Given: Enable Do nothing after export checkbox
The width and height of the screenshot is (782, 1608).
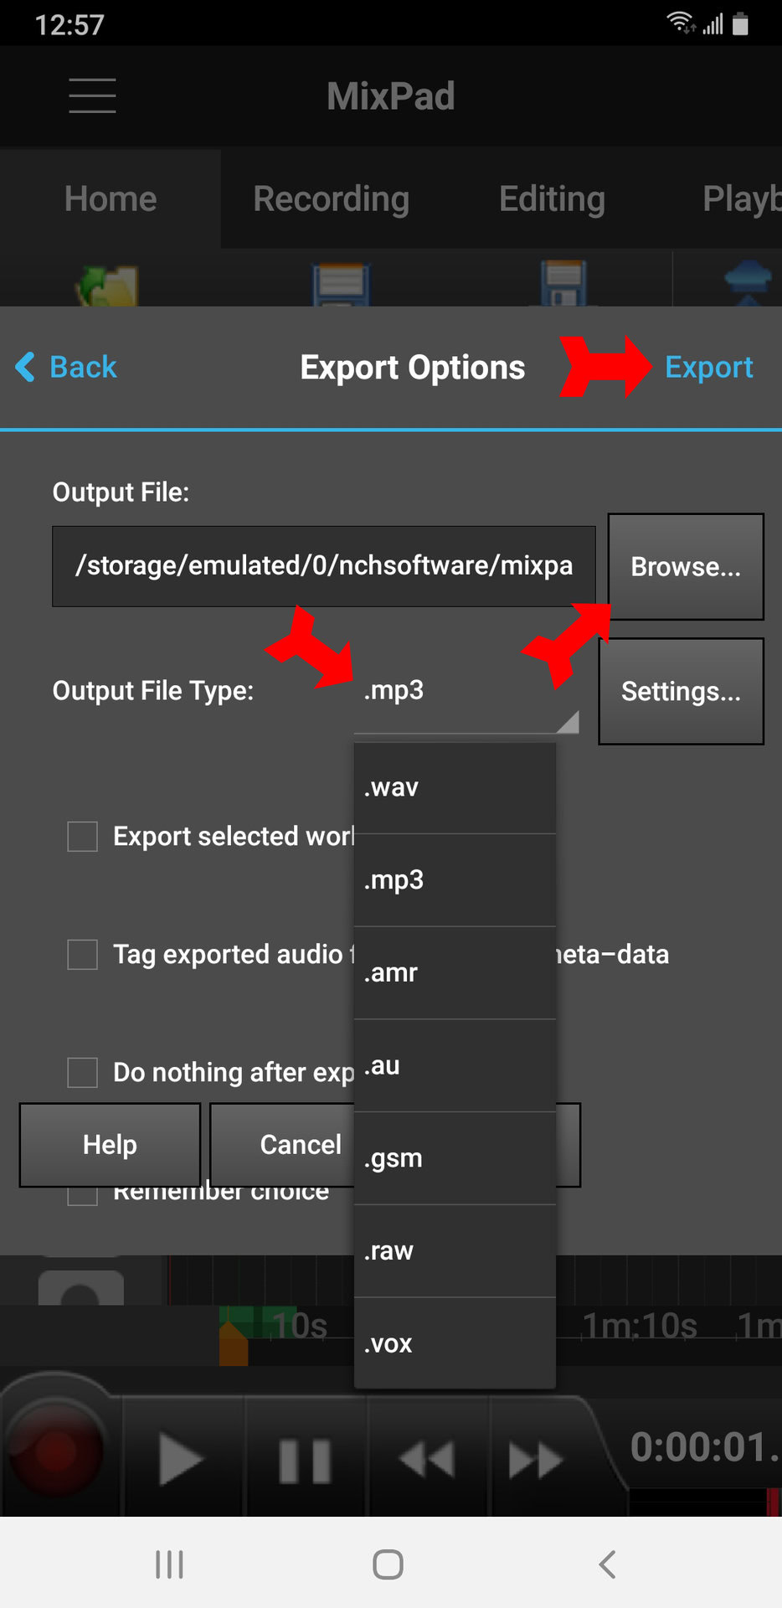Looking at the screenshot, I should click(82, 1072).
